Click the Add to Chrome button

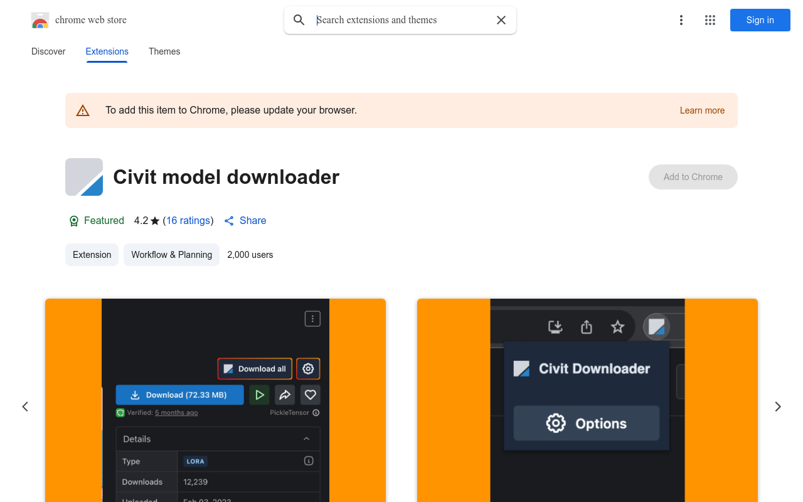coord(693,177)
